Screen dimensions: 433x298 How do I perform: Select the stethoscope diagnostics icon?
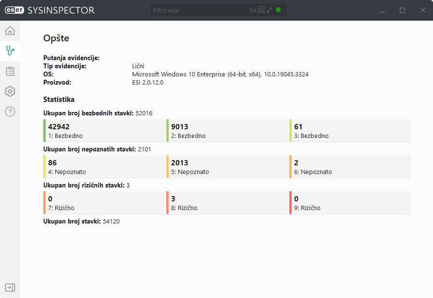(10, 50)
